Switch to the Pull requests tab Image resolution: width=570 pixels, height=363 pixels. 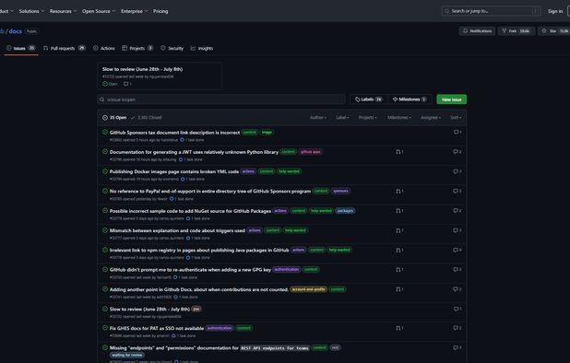click(64, 48)
